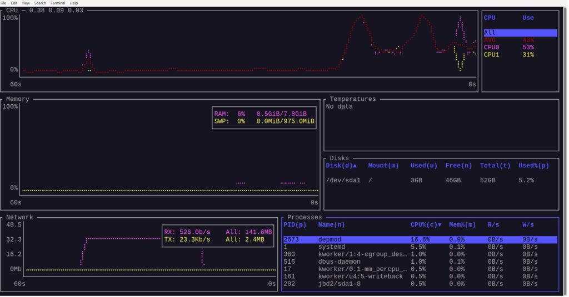Screen dimensions: 569x297
Task: Click the 31% usage value for CPU1
Action: pyautogui.click(x=528, y=55)
